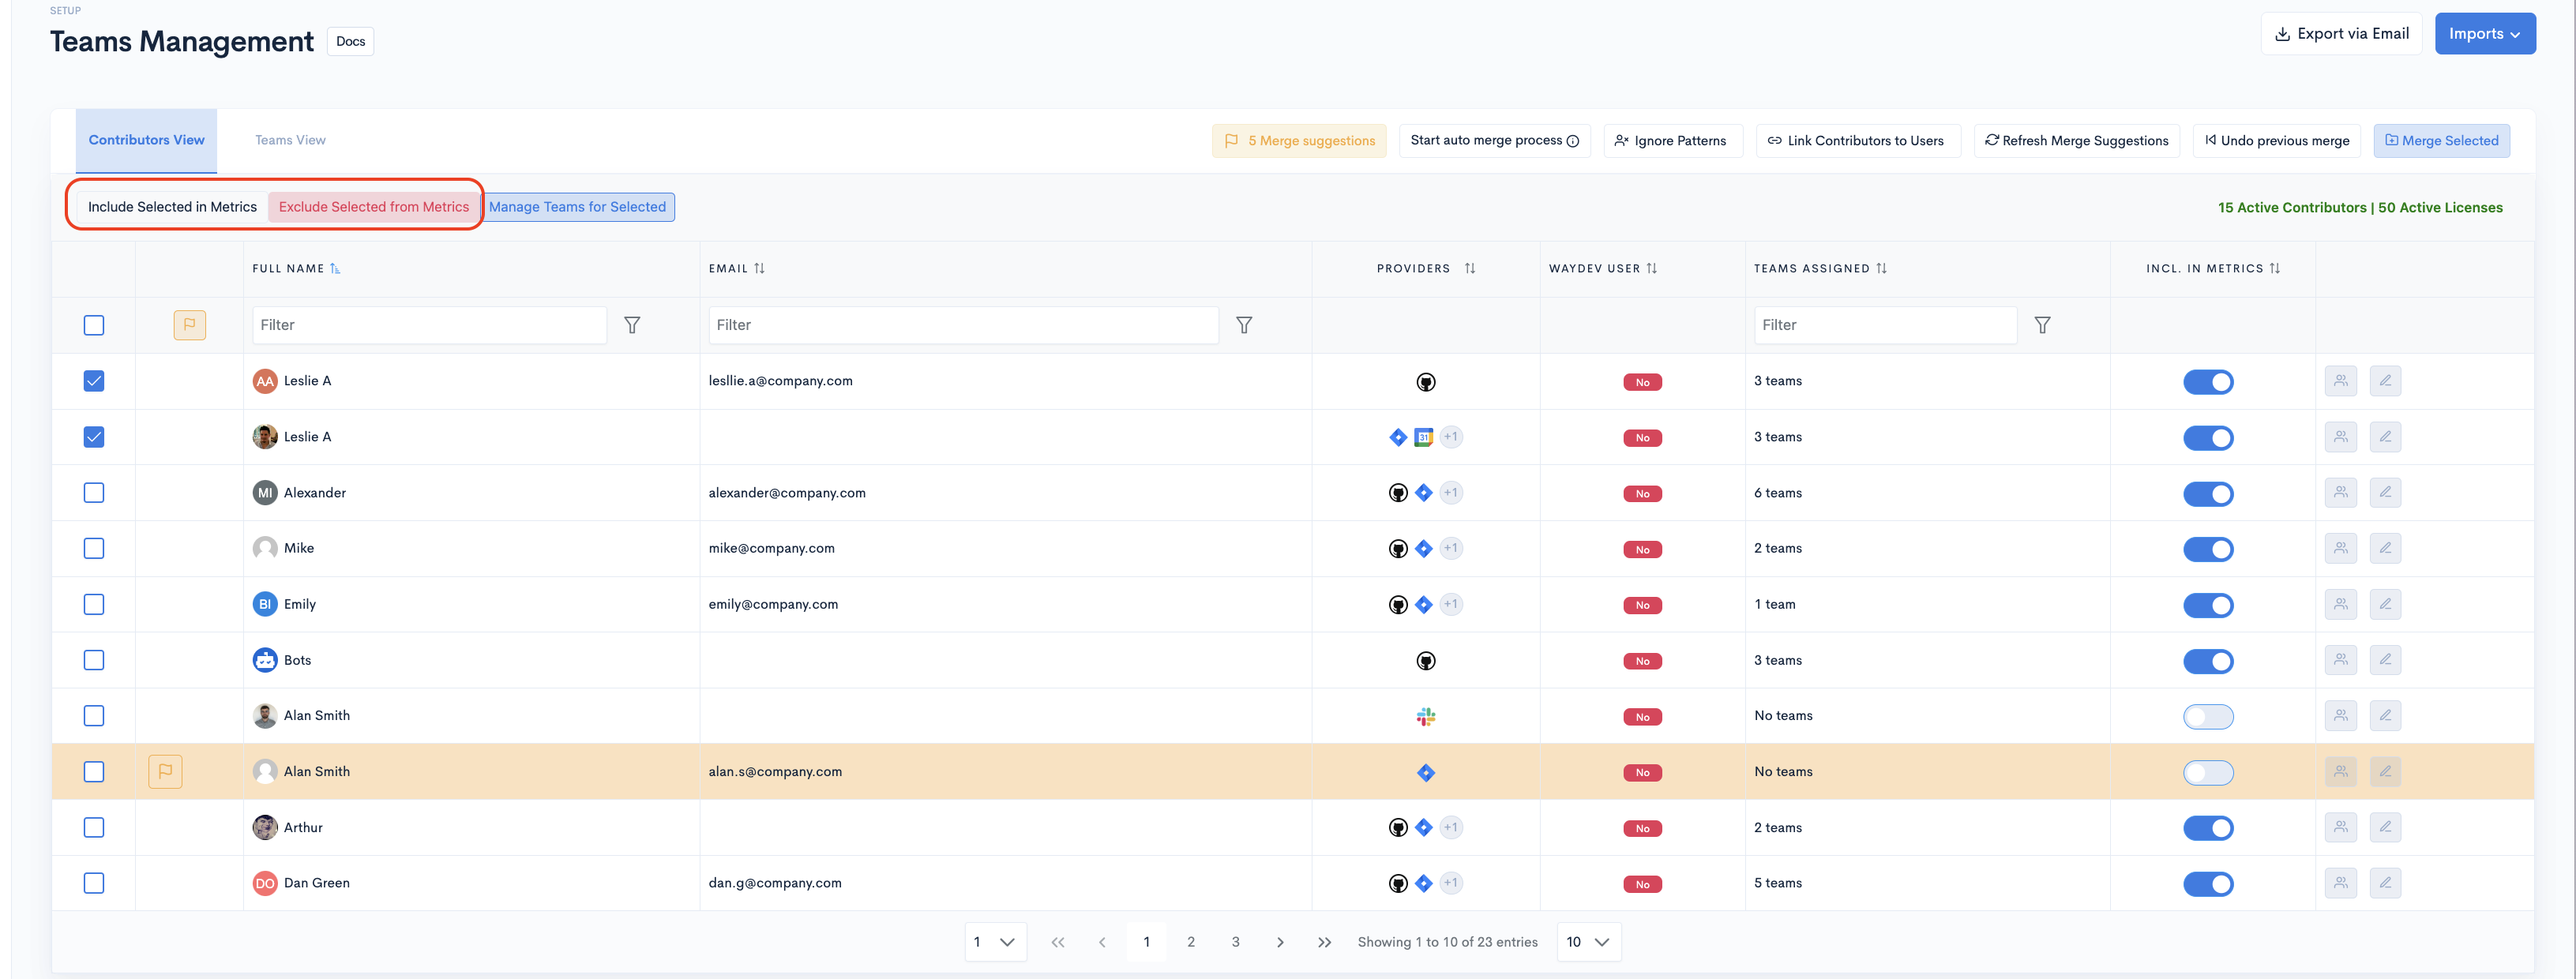The image size is (2576, 979).
Task: Click Slack provider icon in Alan Smith row
Action: (1426, 716)
